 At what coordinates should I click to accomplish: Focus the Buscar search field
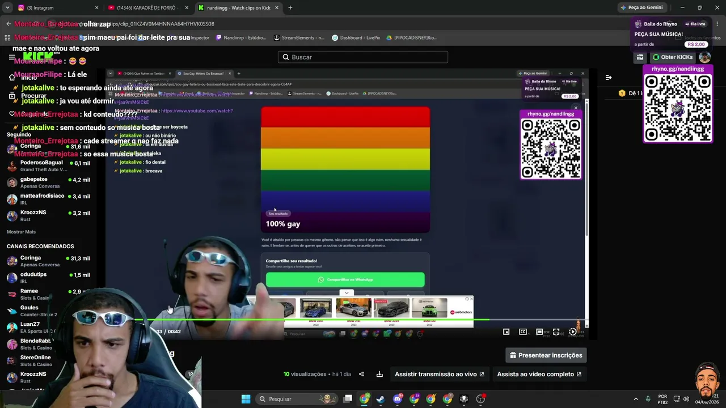363,57
